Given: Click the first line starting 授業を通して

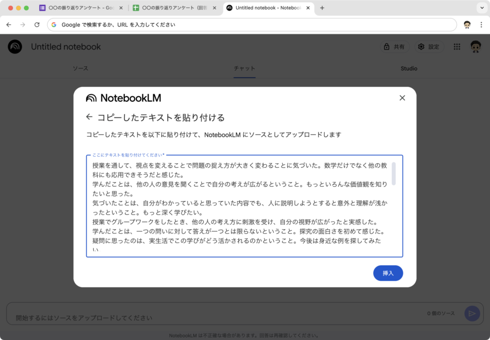Looking at the screenshot, I should coord(240,165).
